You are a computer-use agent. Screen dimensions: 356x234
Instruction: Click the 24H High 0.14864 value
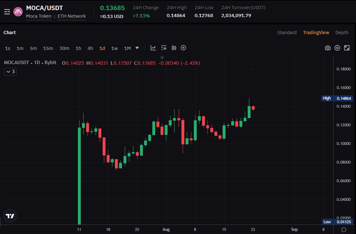[x=176, y=15]
